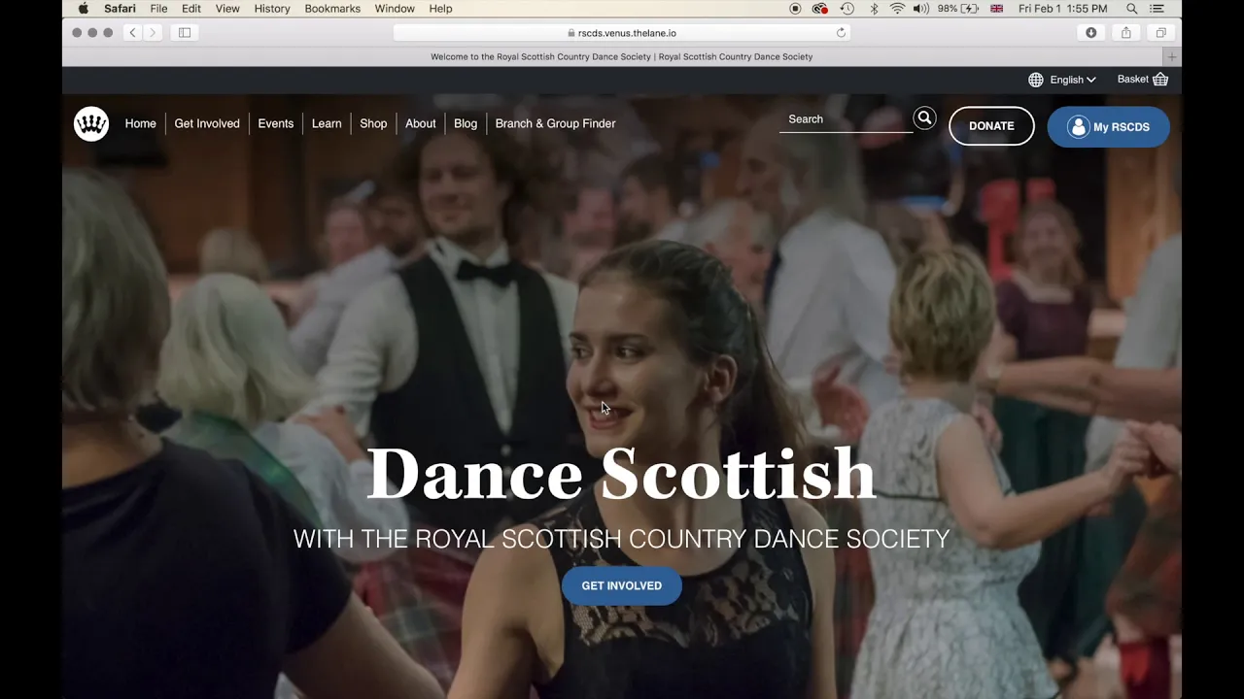Viewport: 1244px width, 699px height.
Task: Add a new tab with plus button
Action: [x=1172, y=56]
